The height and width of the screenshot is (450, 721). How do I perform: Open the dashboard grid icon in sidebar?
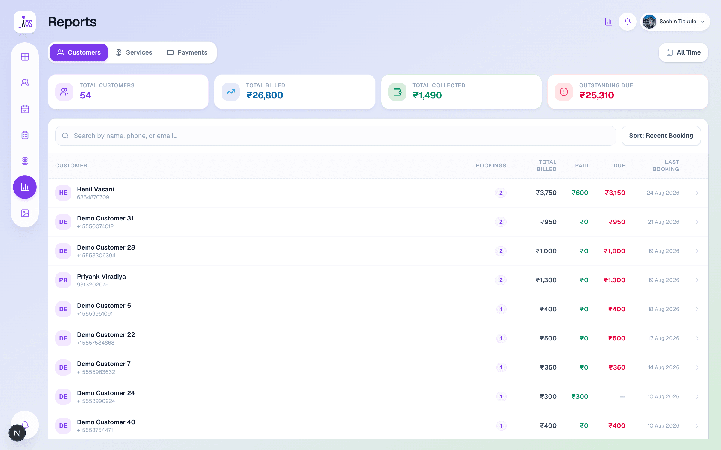click(25, 56)
